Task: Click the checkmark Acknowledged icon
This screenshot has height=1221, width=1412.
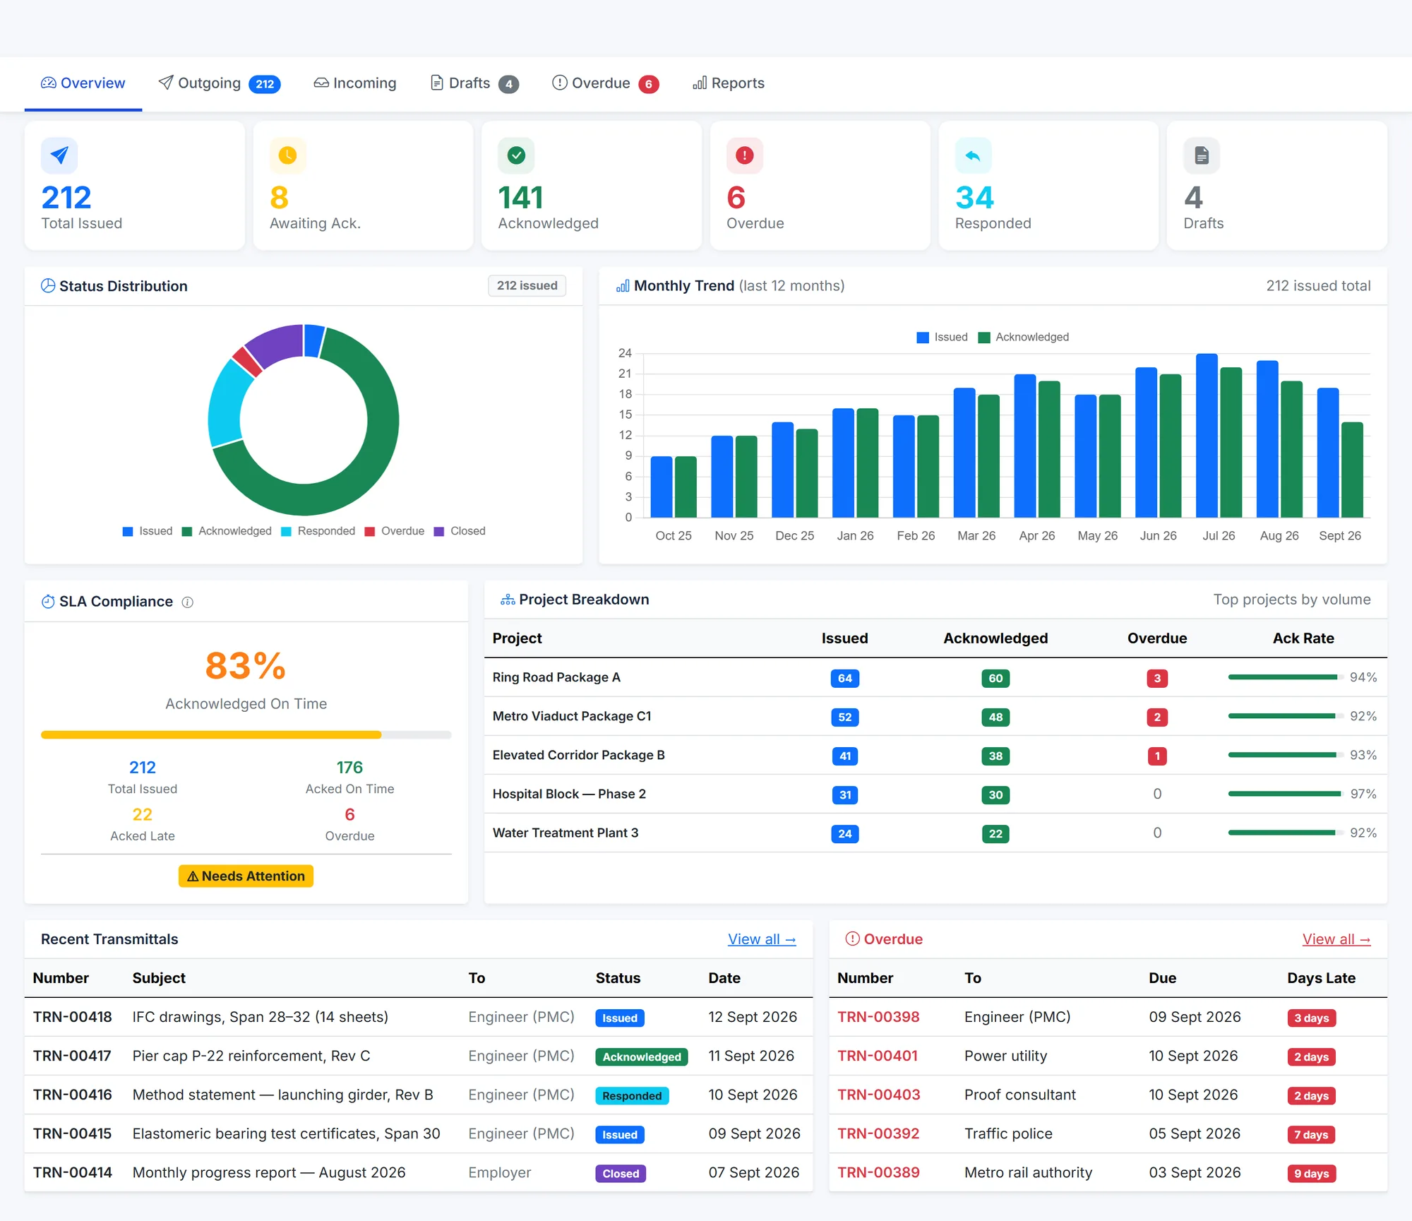Action: [516, 155]
